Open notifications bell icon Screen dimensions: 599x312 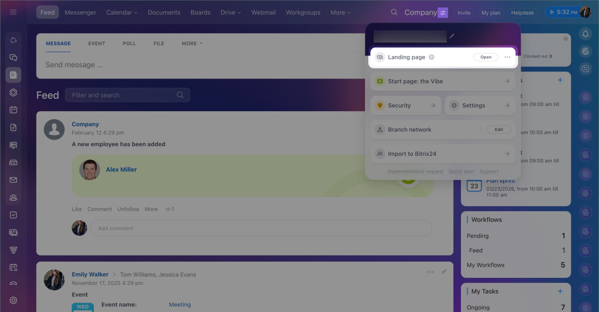[x=585, y=34]
